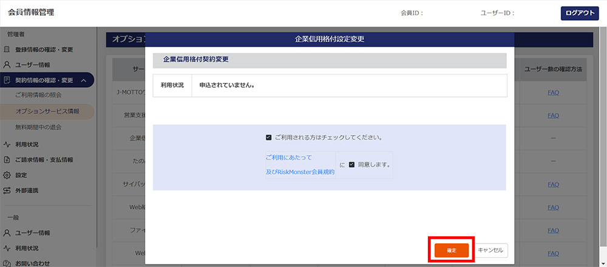Click the ユーザー数の確認方法 column header
Screen dimensions: 607x267
pos(553,69)
